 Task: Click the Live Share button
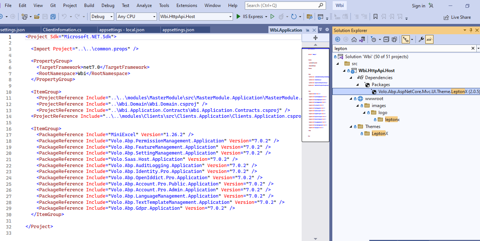pos(457,17)
